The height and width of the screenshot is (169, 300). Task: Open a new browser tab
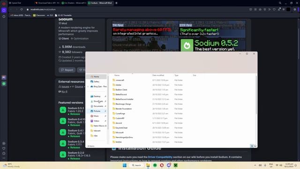click(x=116, y=3)
